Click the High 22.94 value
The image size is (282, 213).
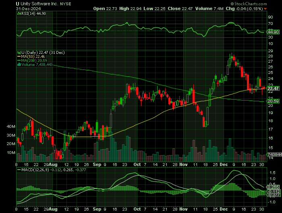click(x=131, y=8)
